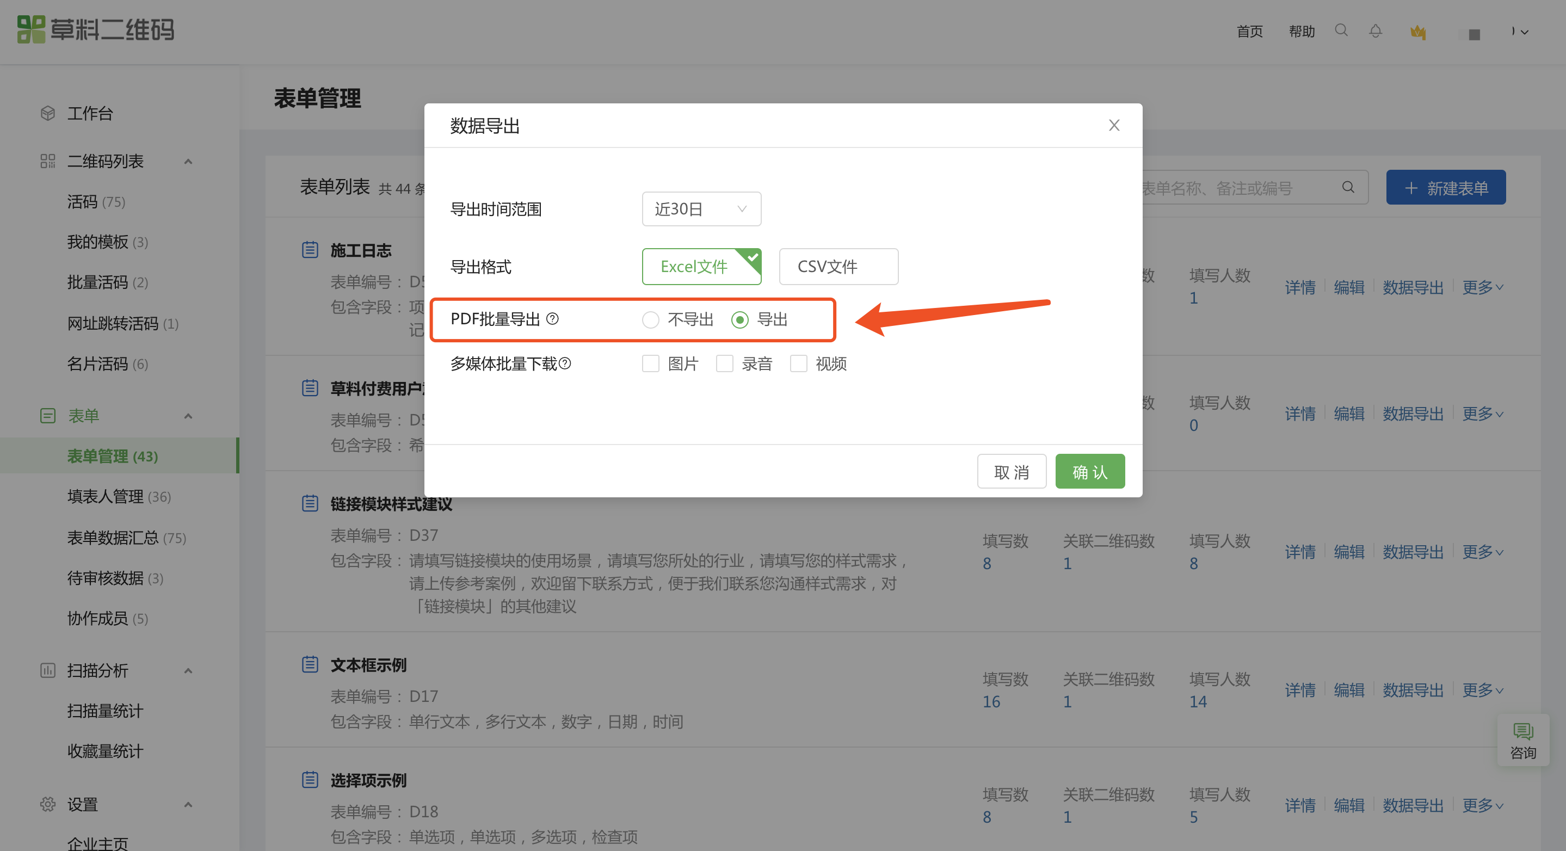
Task: Click the 文本框示例 form icon
Action: point(310,664)
